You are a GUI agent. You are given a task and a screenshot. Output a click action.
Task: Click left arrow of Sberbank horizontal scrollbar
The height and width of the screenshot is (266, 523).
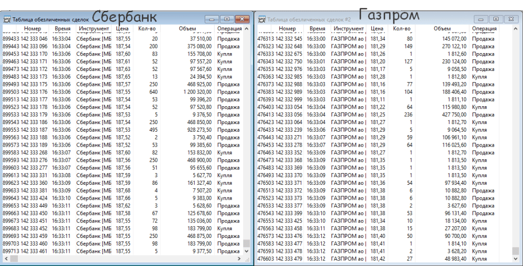click(x=5, y=259)
